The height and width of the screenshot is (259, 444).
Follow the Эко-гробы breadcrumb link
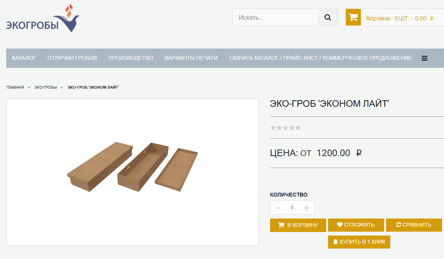click(x=46, y=87)
